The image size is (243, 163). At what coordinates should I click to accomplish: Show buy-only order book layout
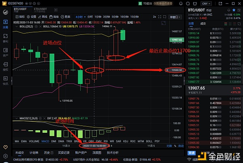coord(230,24)
